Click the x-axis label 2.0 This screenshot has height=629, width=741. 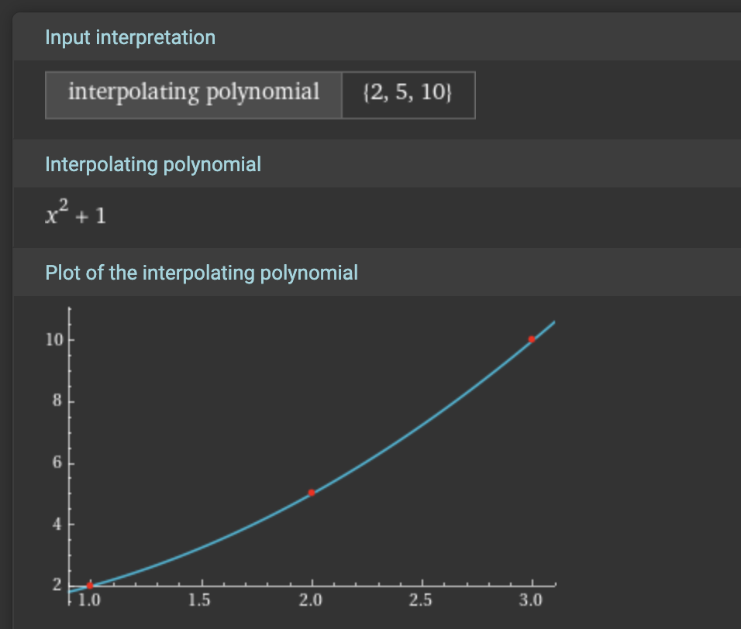pyautogui.click(x=312, y=601)
